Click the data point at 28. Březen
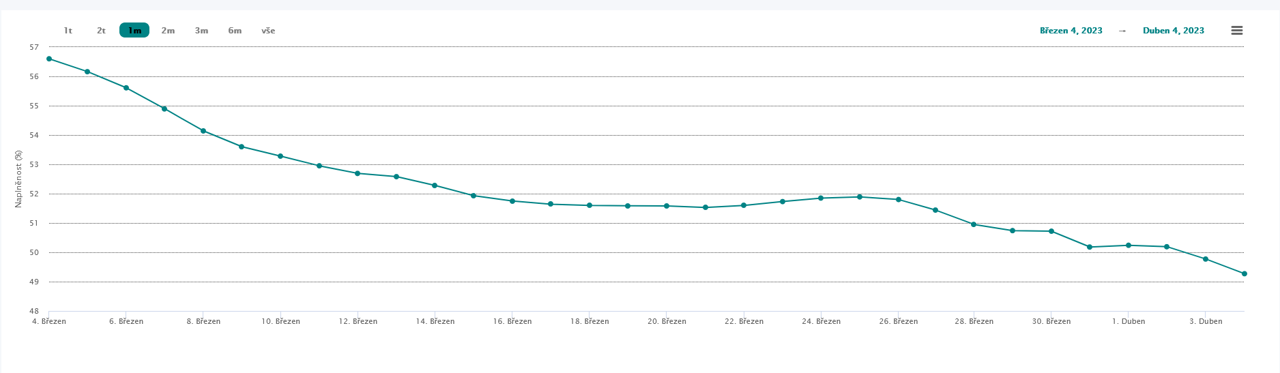Image resolution: width=1280 pixels, height=373 pixels. point(974,224)
